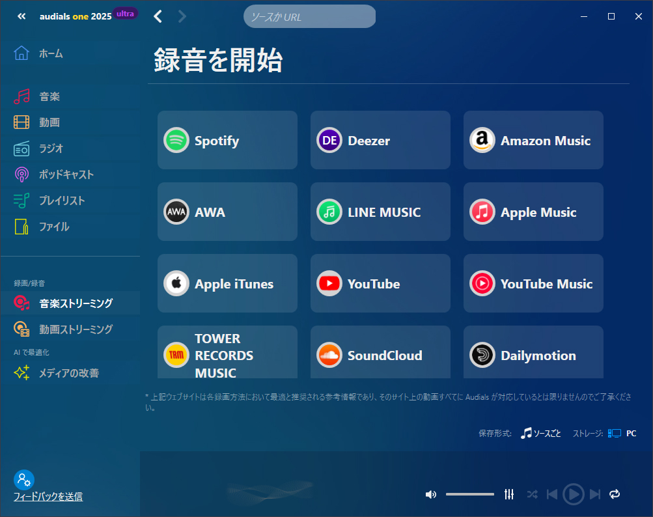This screenshot has height=517, width=653.
Task: Select 音楽ストリーミング in the sidebar
Action: [x=70, y=303]
